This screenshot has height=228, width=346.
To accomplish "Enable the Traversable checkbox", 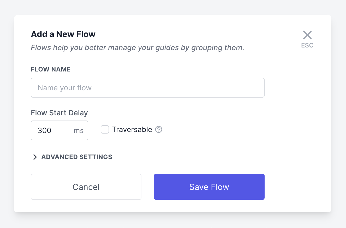I will (105, 129).
